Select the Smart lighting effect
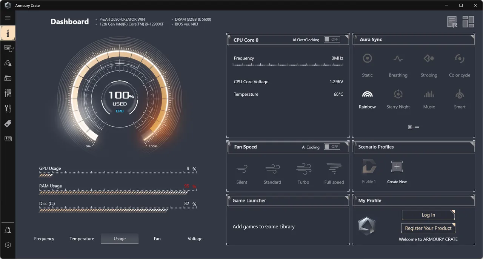The image size is (483, 259). click(460, 100)
